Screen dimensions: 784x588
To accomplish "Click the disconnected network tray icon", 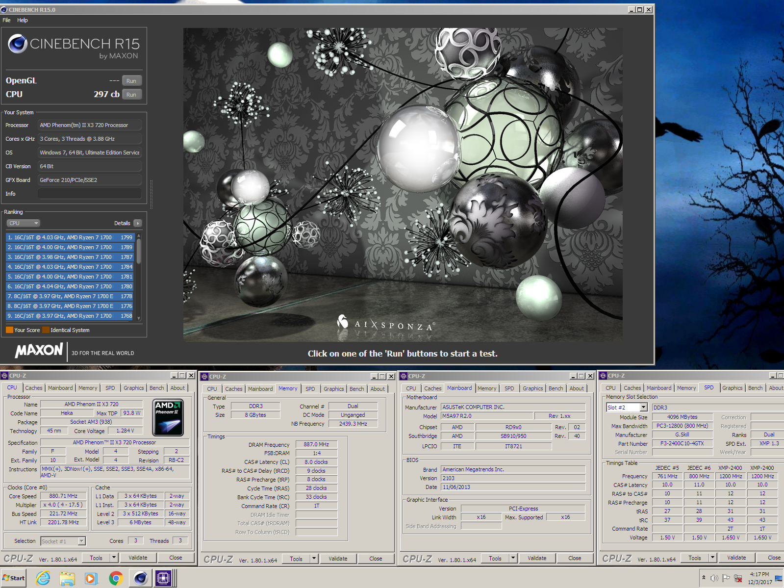I will click(738, 578).
